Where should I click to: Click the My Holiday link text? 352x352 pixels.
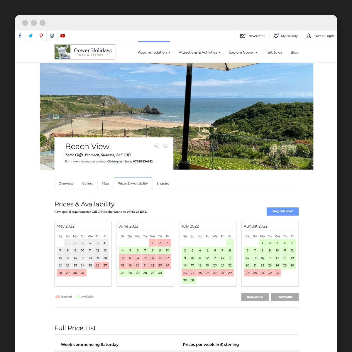tap(289, 36)
